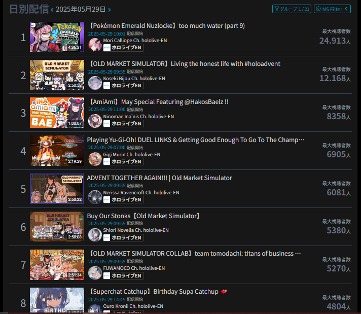Click Mori Calliope channel avatar
The image size is (361, 314).
click(x=95, y=45)
